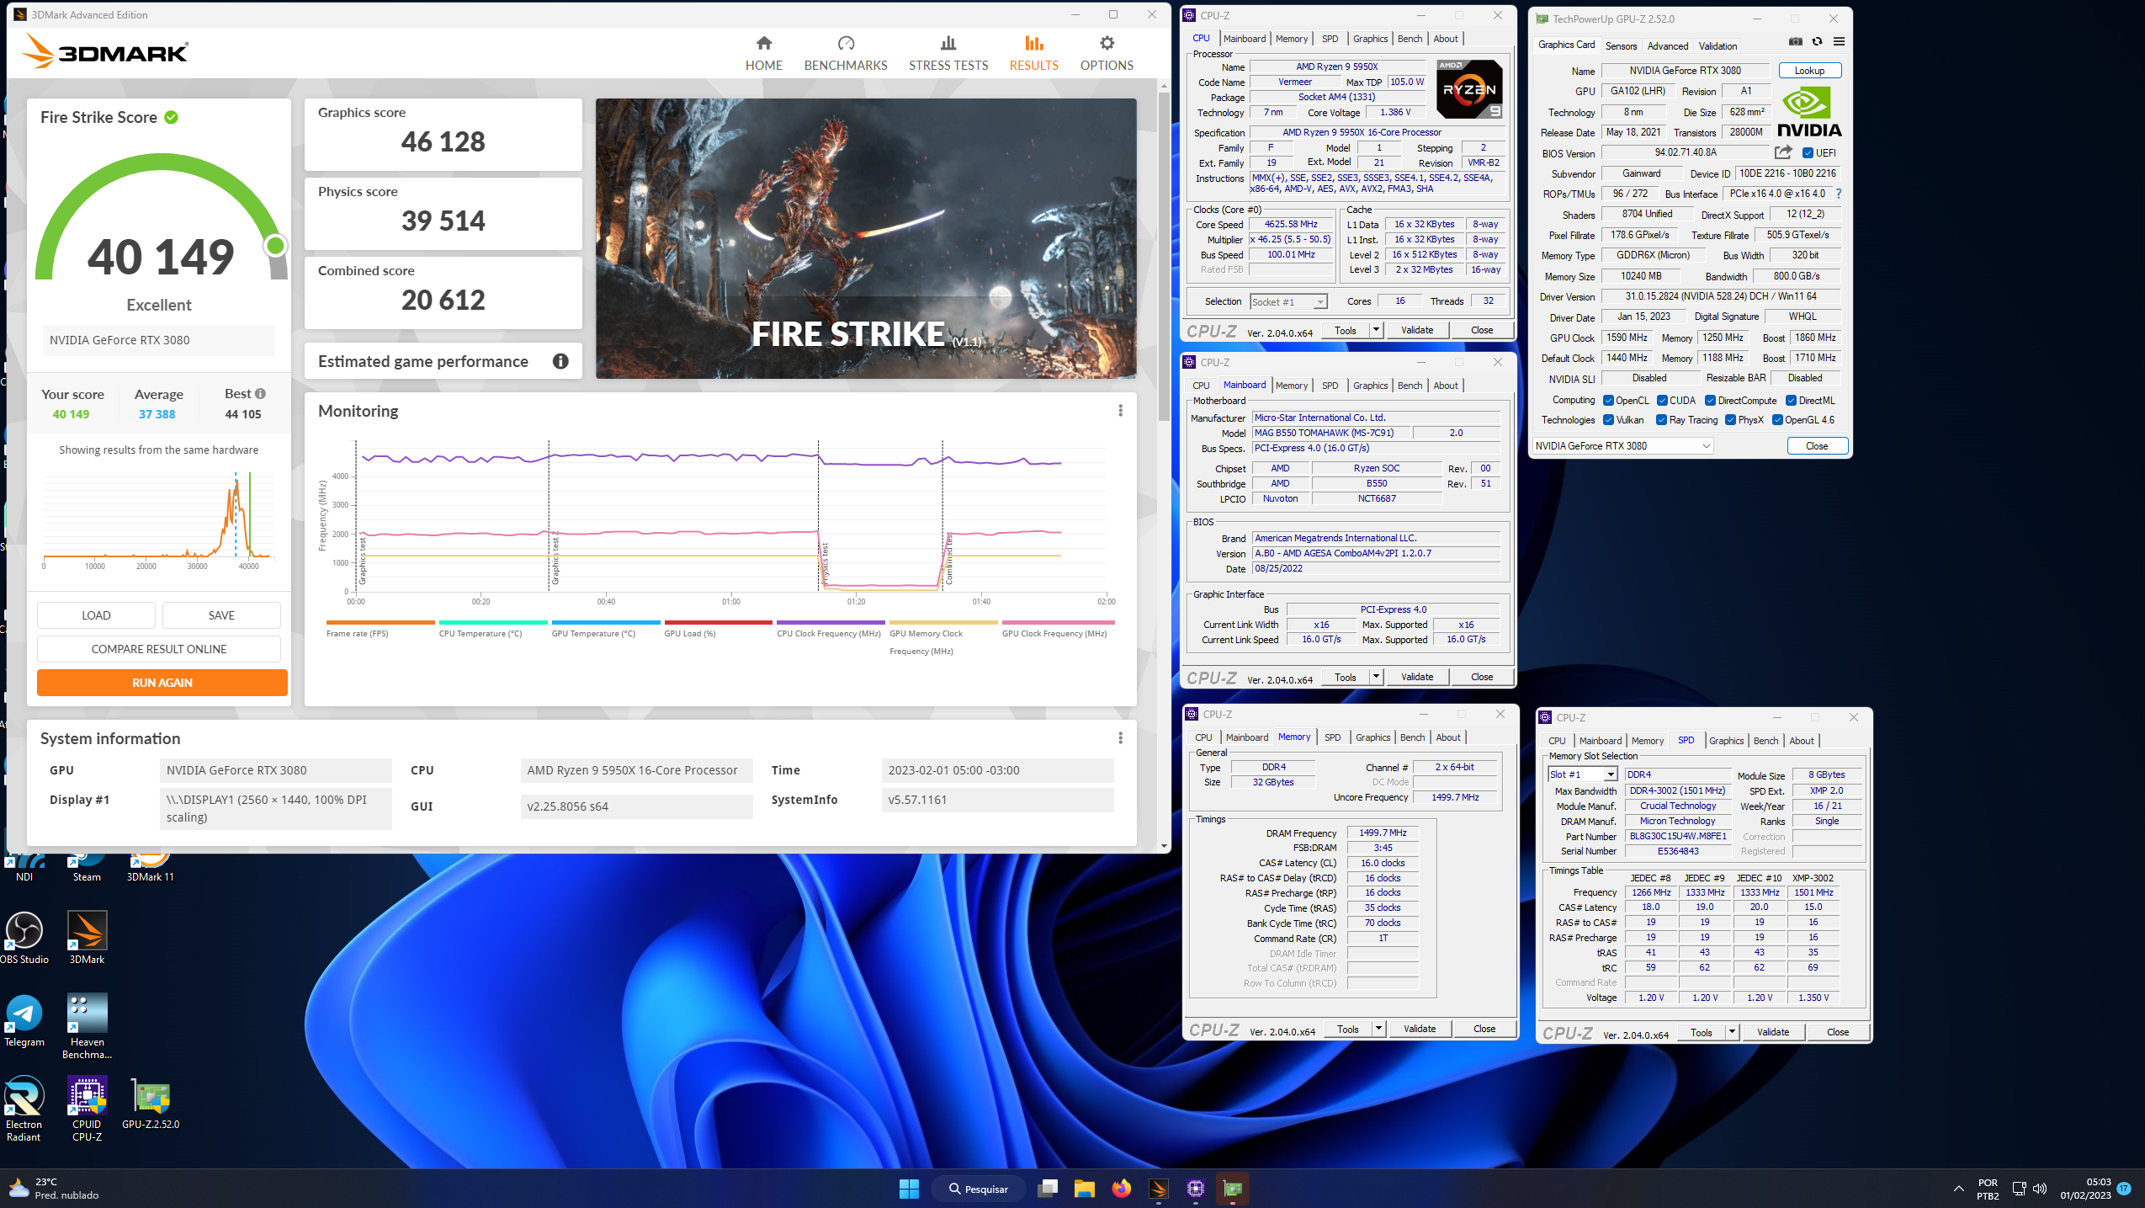Click the Lookup button in GPU-Z
2145x1208 pixels.
[1809, 71]
